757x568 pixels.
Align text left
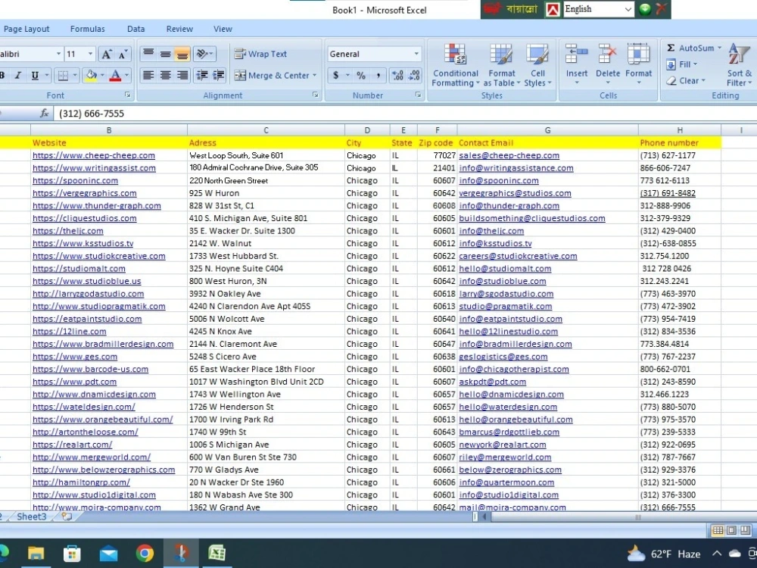[x=148, y=75]
